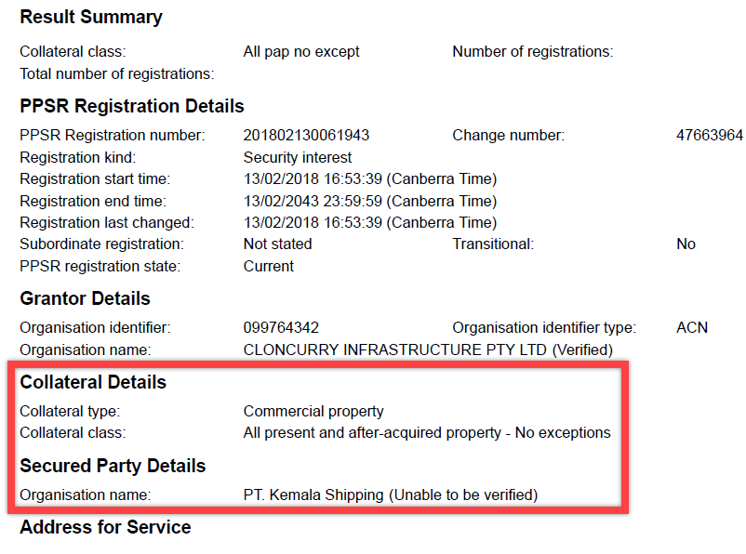This screenshot has width=746, height=554.
Task: Select CLONCURRY INFRASTRUCTURE PTY LTD name
Action: pyautogui.click(x=395, y=350)
